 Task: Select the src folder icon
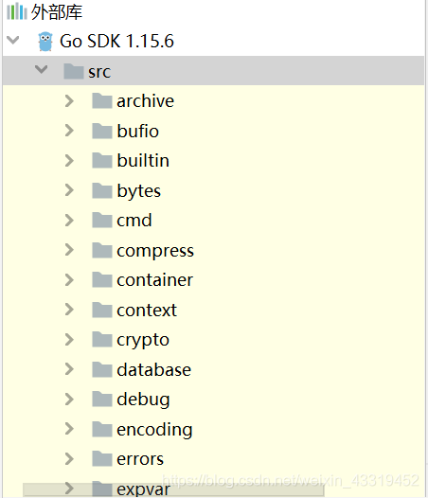(74, 71)
